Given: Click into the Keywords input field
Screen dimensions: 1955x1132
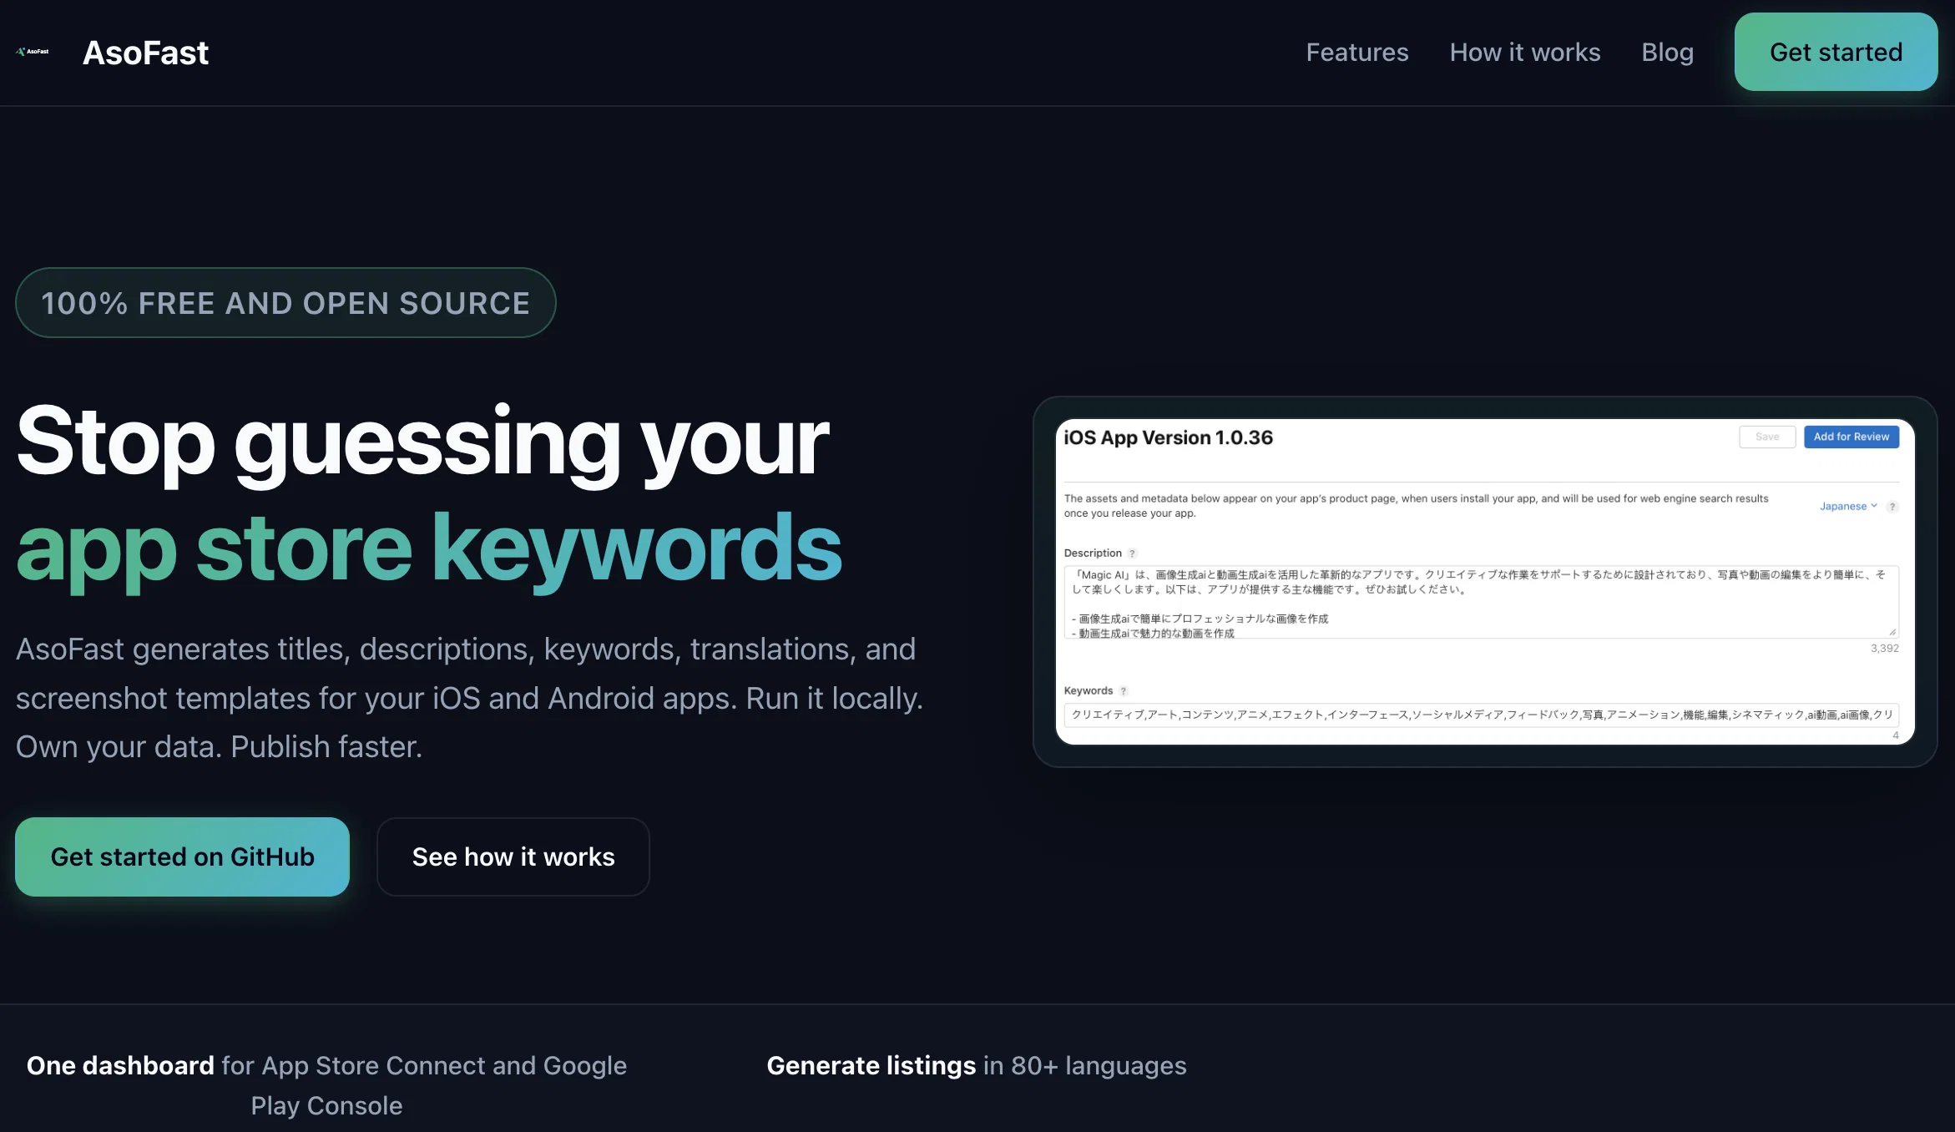Looking at the screenshot, I should click(1481, 715).
